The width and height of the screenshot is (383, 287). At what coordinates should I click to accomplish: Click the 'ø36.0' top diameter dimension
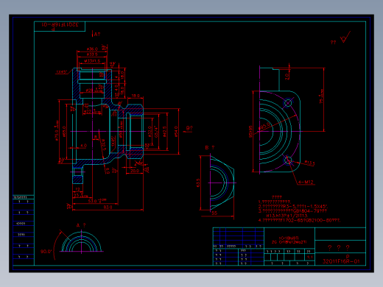pyautogui.click(x=92, y=49)
